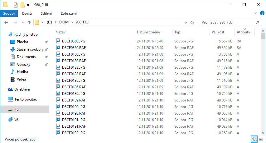The width and height of the screenshot is (266, 143).
Task: Open Obrázky in the navigation pane
Action: [24, 64]
